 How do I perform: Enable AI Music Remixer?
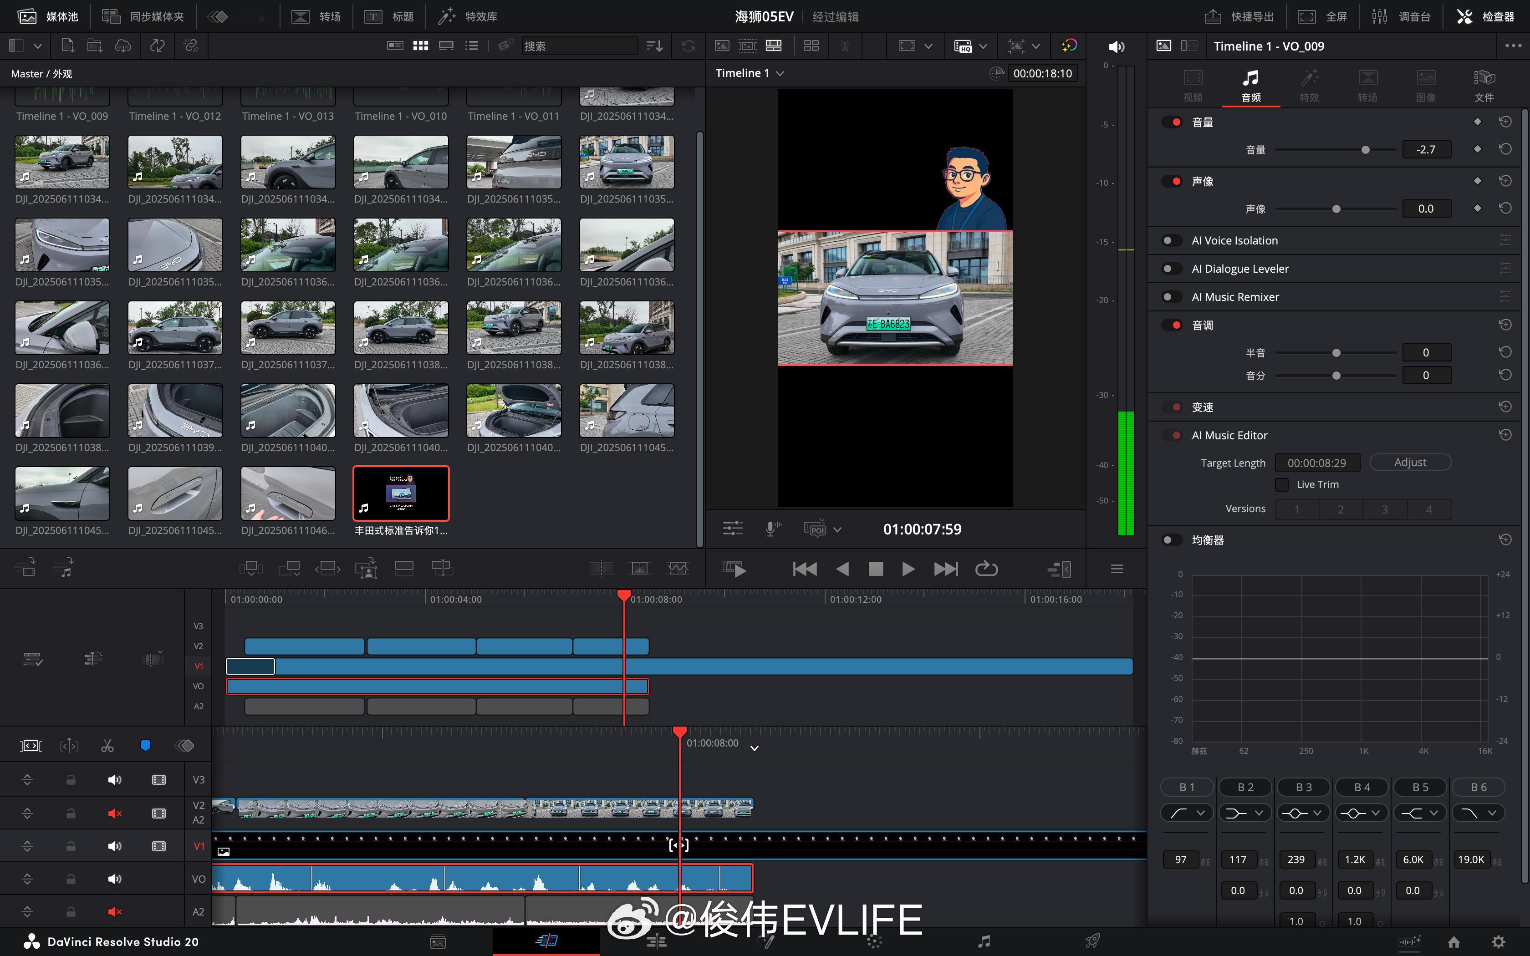point(1172,296)
